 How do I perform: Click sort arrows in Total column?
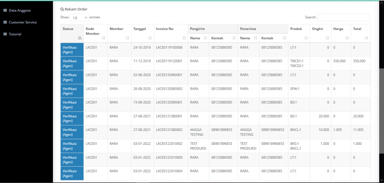click(366, 38)
